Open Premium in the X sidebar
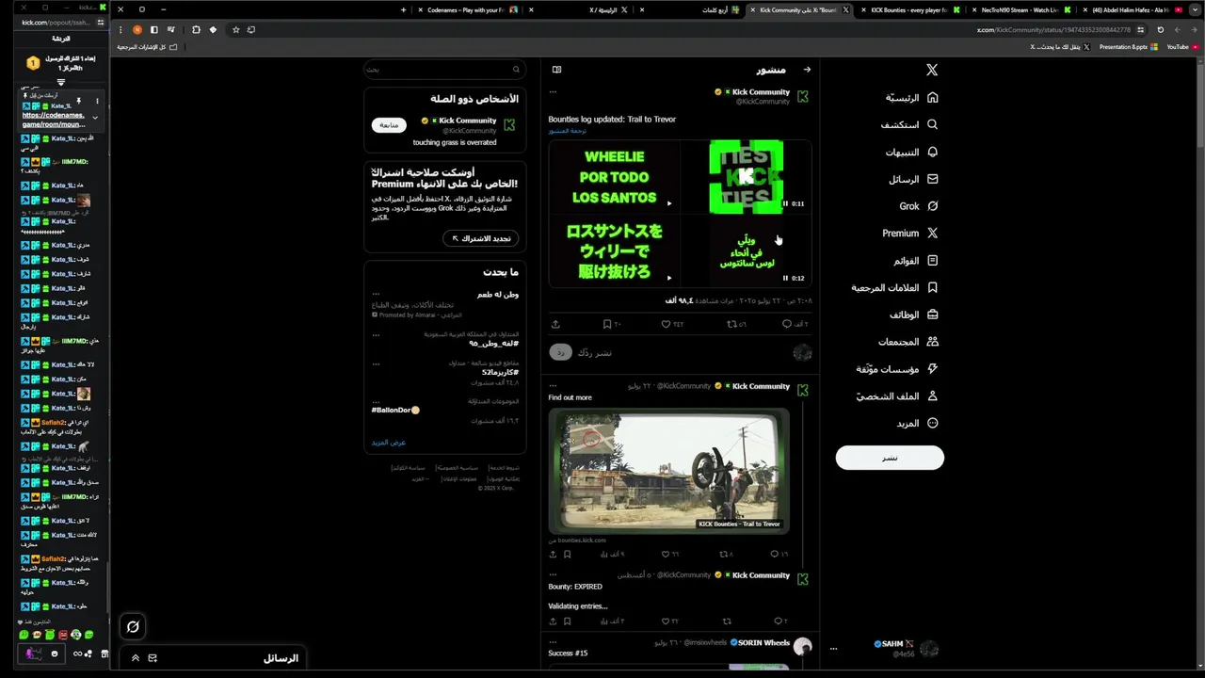The image size is (1205, 678). point(910,233)
